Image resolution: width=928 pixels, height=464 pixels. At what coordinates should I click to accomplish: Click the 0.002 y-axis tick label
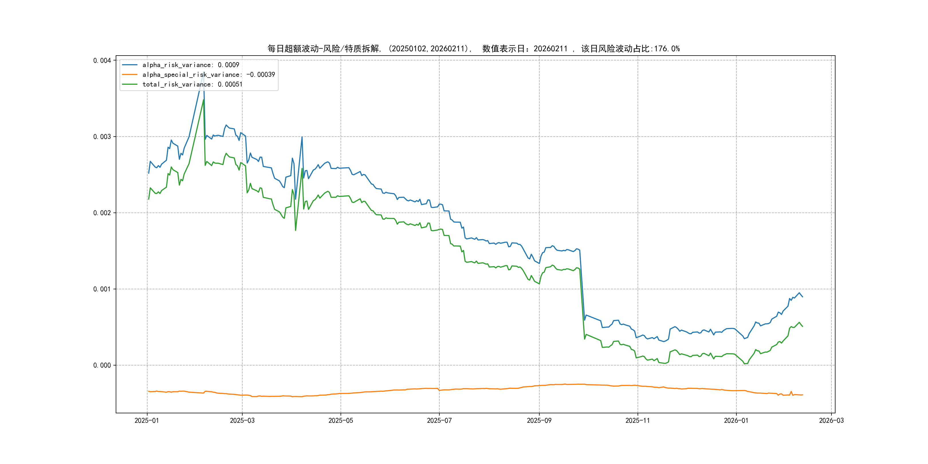tap(102, 213)
